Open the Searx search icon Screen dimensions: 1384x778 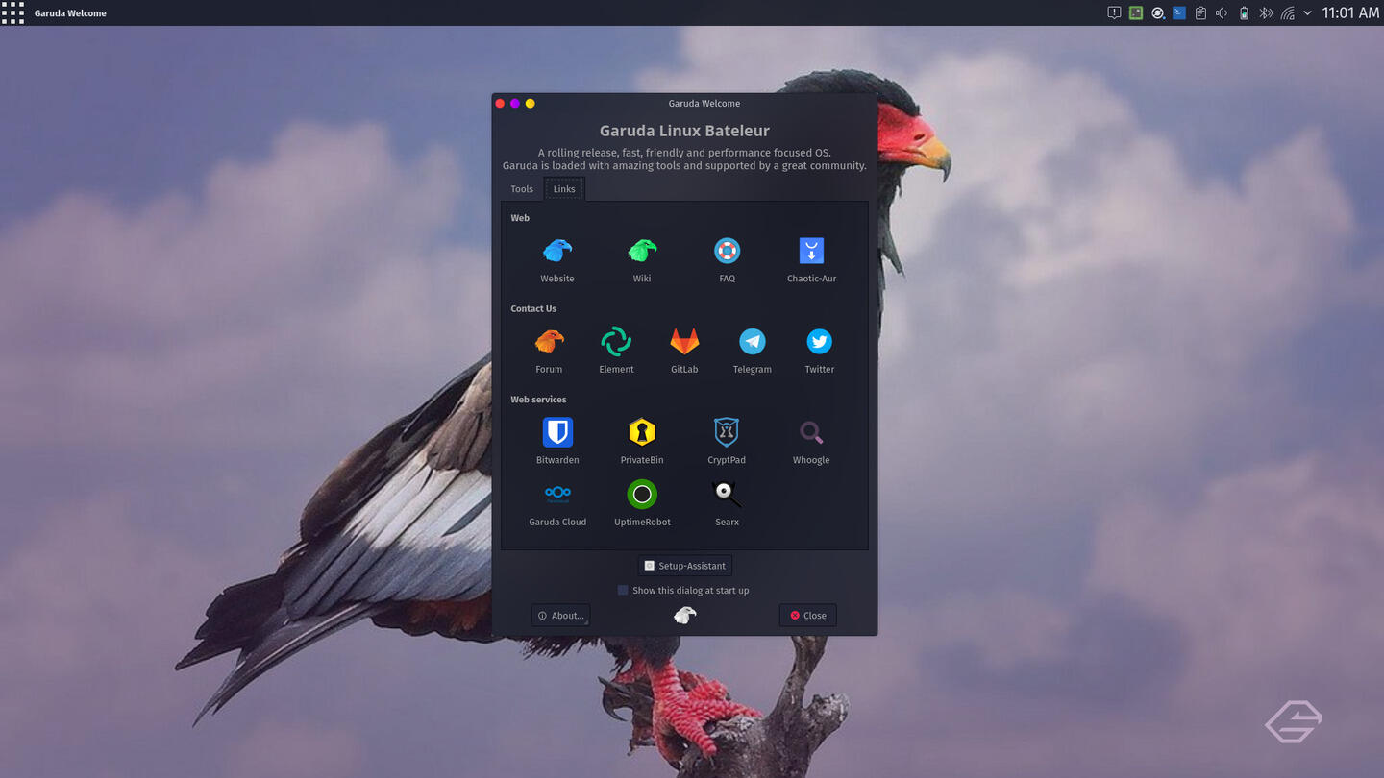(x=727, y=494)
